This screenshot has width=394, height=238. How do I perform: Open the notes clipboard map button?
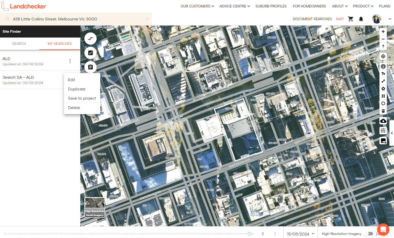pyautogui.click(x=91, y=67)
